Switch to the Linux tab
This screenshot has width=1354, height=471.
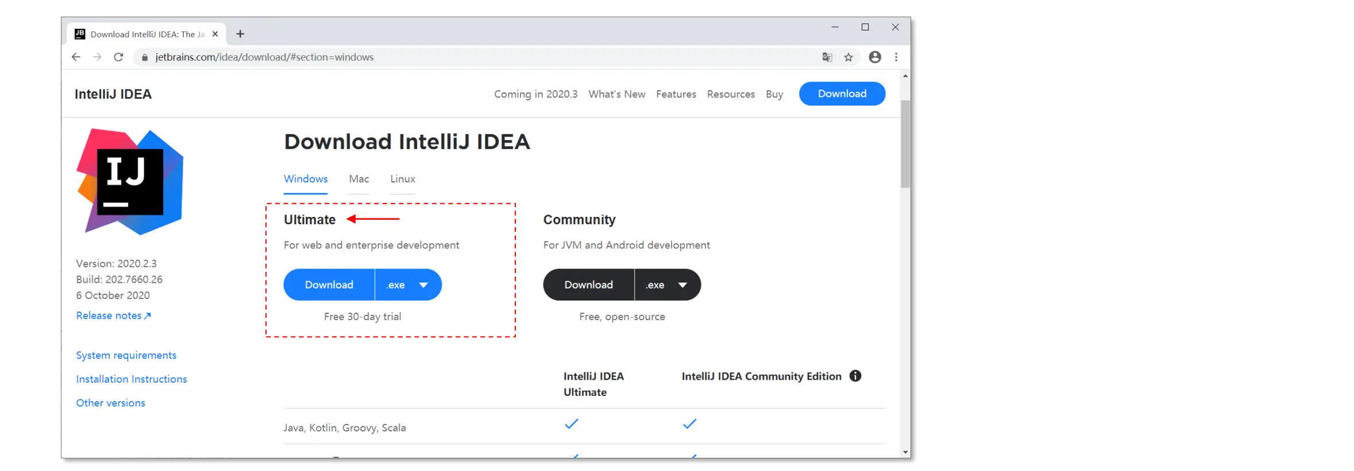[403, 179]
